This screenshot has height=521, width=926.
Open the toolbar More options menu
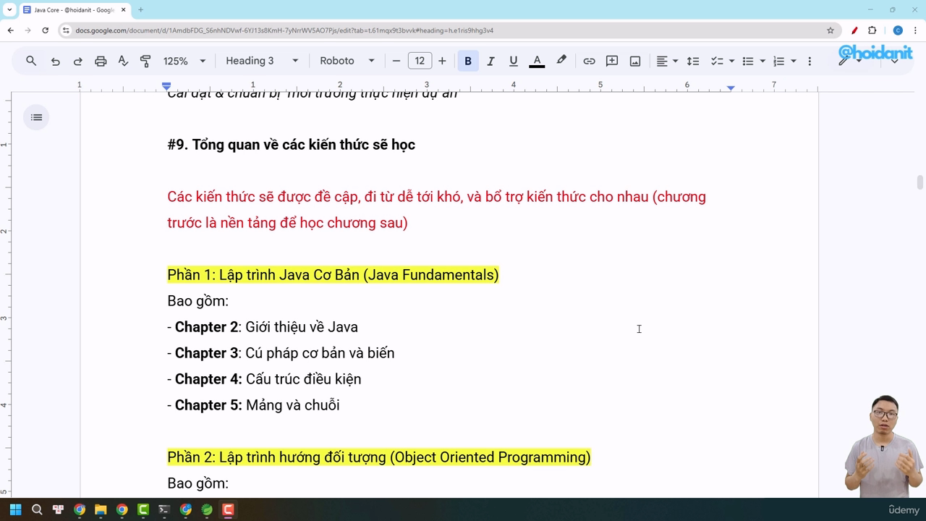coord(810,61)
